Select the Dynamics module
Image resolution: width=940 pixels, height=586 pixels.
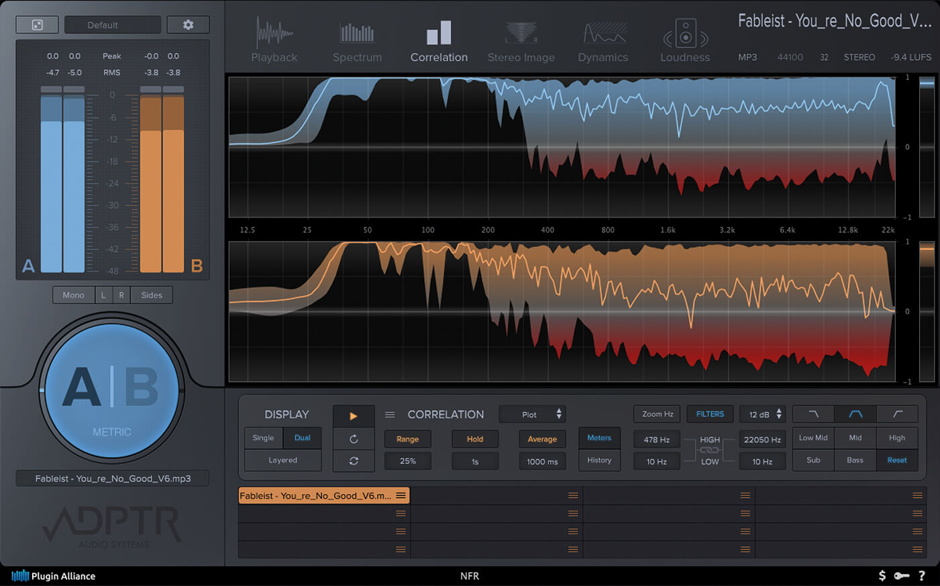602,39
